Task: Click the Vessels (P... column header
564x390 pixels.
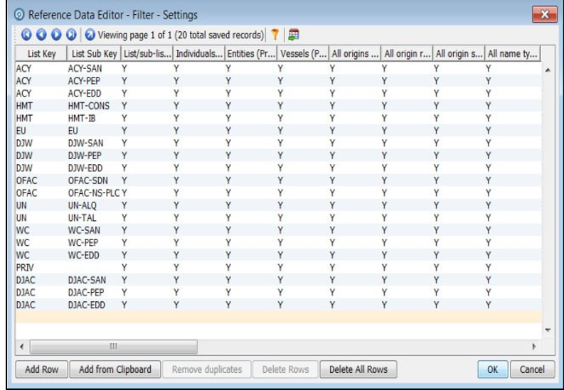Action: 303,53
